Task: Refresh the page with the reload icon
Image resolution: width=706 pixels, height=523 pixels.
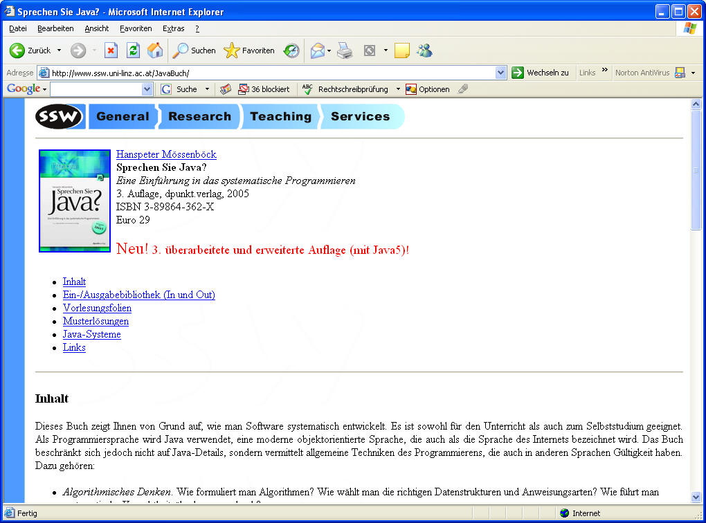Action: tap(133, 51)
